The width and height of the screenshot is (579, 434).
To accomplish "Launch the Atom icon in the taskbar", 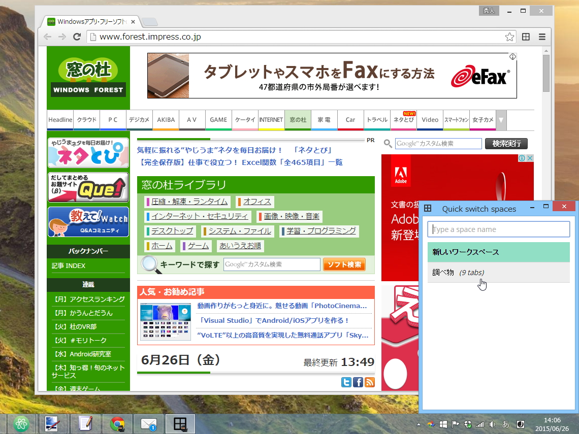I will pyautogui.click(x=21, y=424).
